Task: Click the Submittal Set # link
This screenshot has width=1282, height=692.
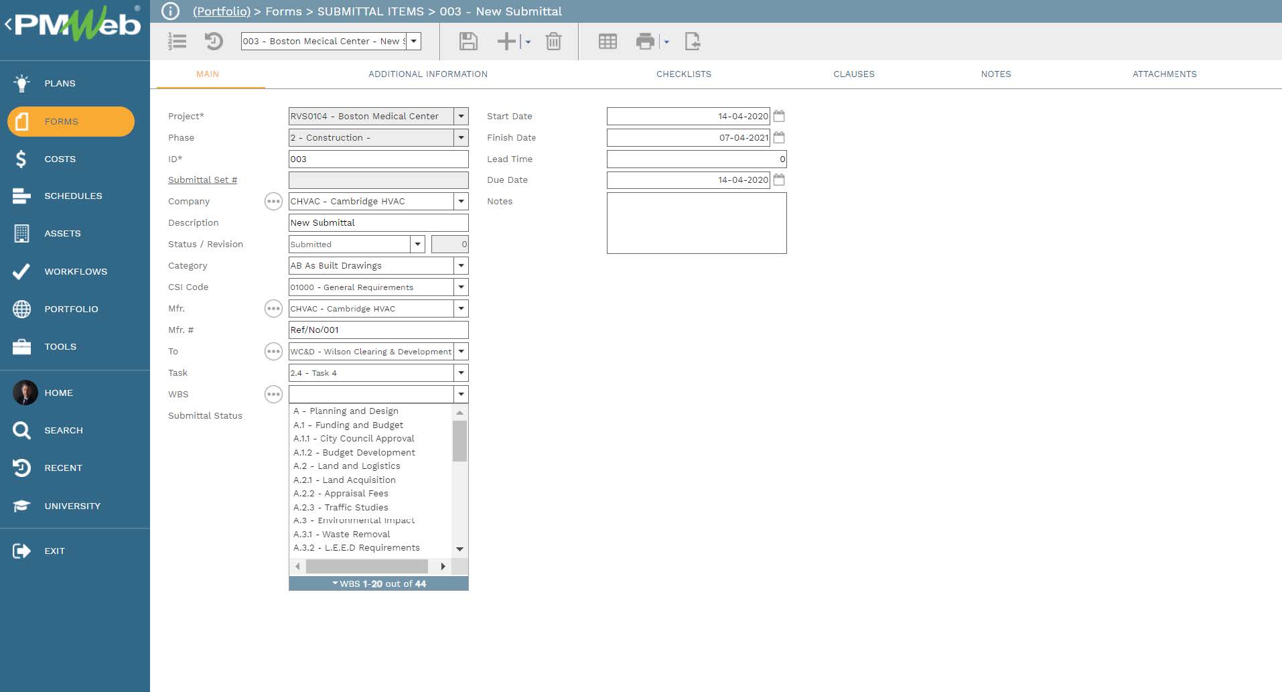Action: (x=202, y=180)
